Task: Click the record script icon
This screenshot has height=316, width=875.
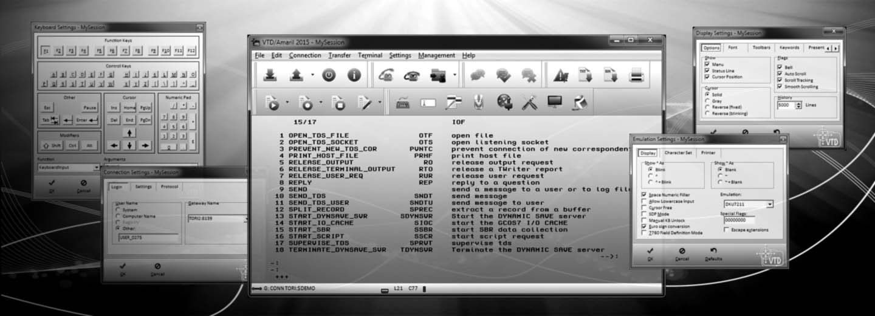Action: [306, 103]
